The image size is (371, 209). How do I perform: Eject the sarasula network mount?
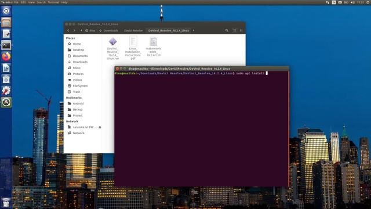click(100, 127)
